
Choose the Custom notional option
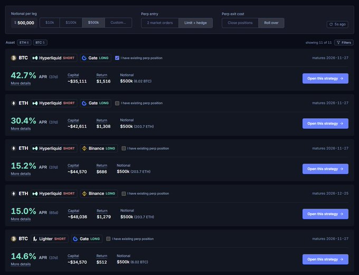(118, 23)
